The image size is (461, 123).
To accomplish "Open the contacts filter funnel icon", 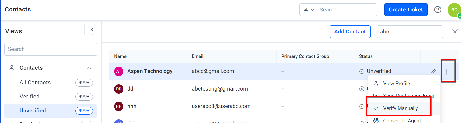I will click(455, 31).
